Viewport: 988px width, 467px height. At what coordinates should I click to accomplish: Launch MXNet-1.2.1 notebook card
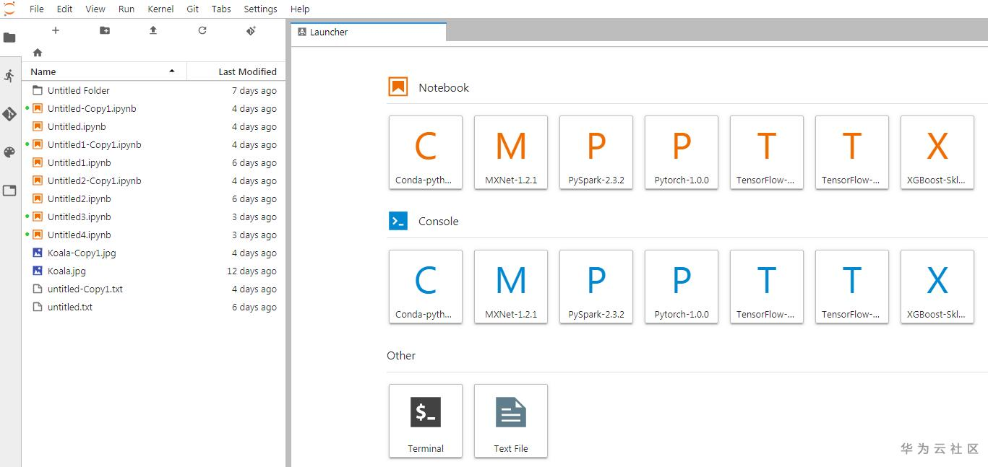click(511, 152)
